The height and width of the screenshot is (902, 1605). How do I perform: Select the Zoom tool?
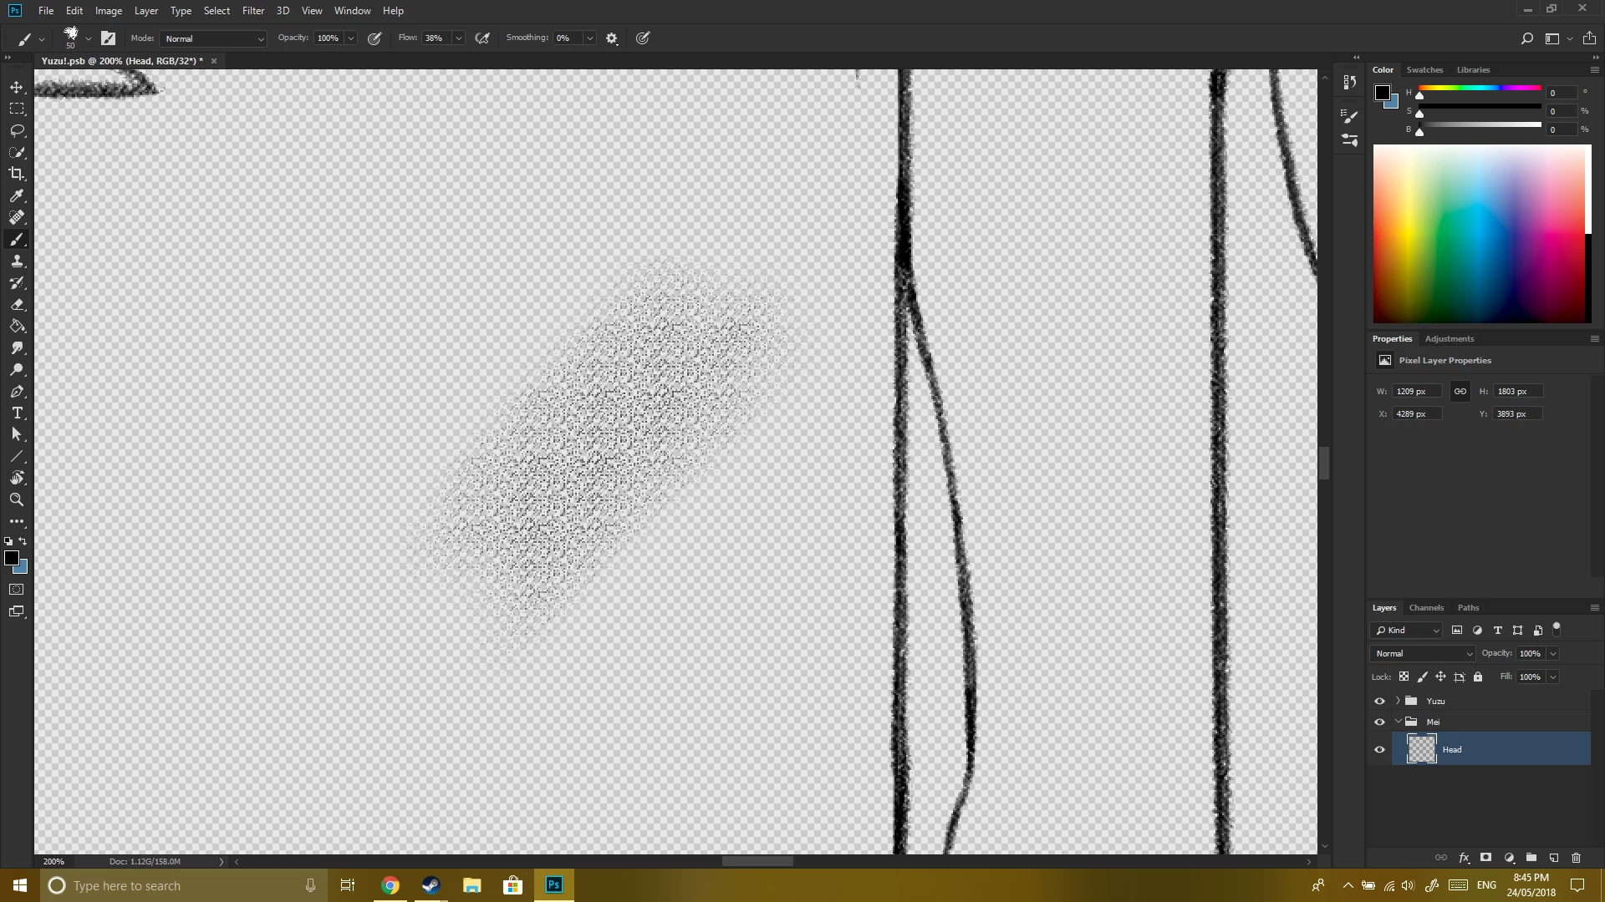[x=17, y=499]
